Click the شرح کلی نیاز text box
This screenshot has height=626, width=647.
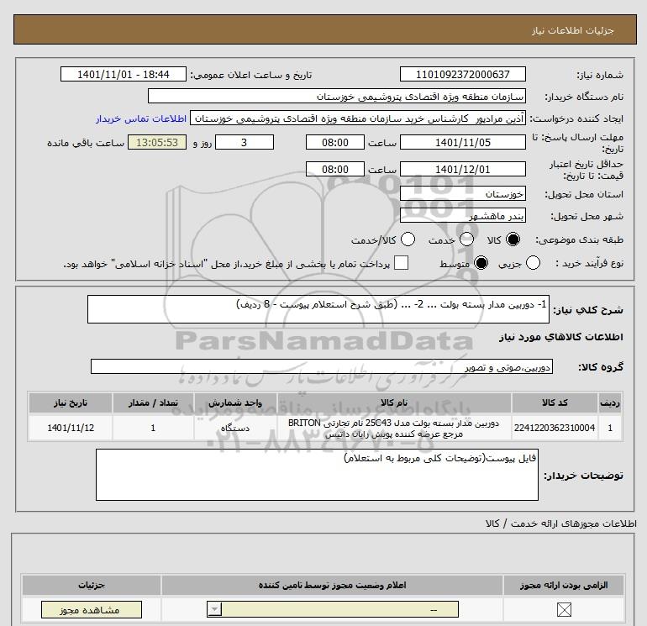tap(318, 309)
